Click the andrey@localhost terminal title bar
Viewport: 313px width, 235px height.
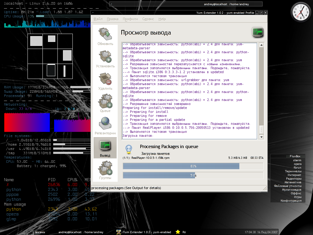click(x=186, y=4)
